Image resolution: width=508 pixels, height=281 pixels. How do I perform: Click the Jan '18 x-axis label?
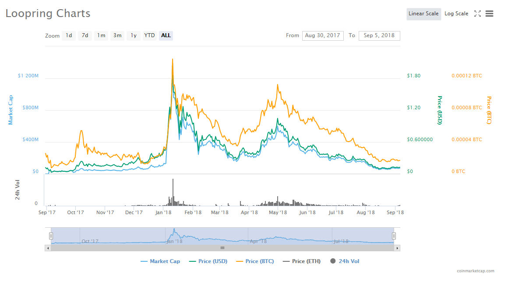click(163, 212)
